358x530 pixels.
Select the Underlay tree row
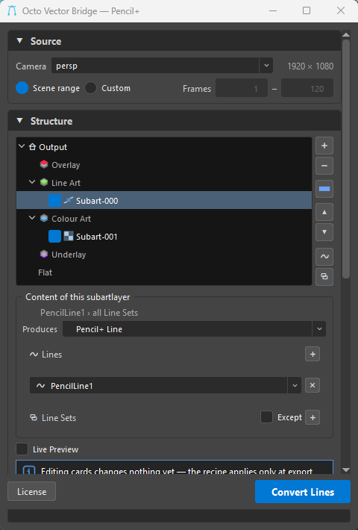pos(164,255)
